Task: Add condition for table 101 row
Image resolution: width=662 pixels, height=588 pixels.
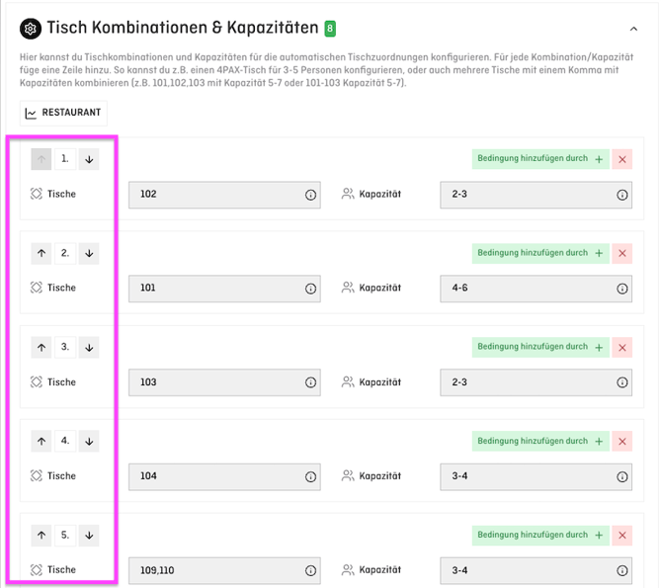Action: [540, 253]
